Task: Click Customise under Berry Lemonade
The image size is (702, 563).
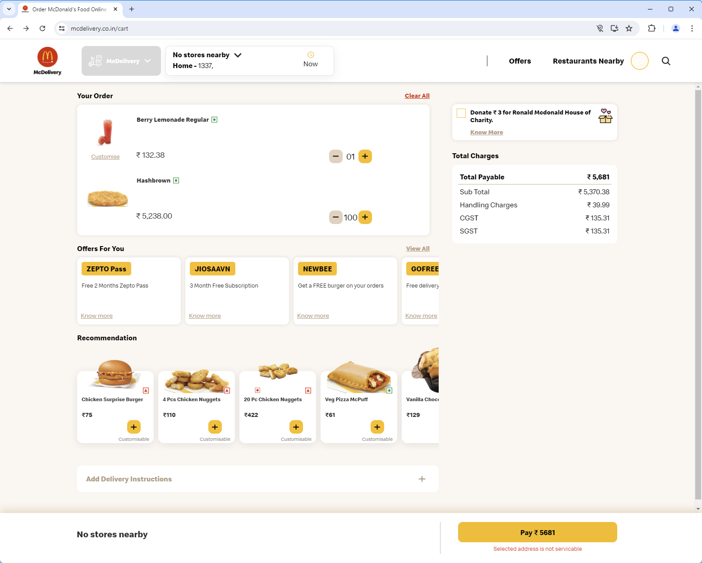Action: tap(106, 157)
